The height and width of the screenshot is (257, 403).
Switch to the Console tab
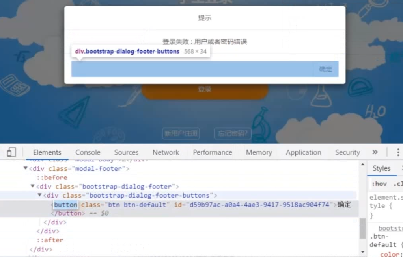[x=88, y=152]
